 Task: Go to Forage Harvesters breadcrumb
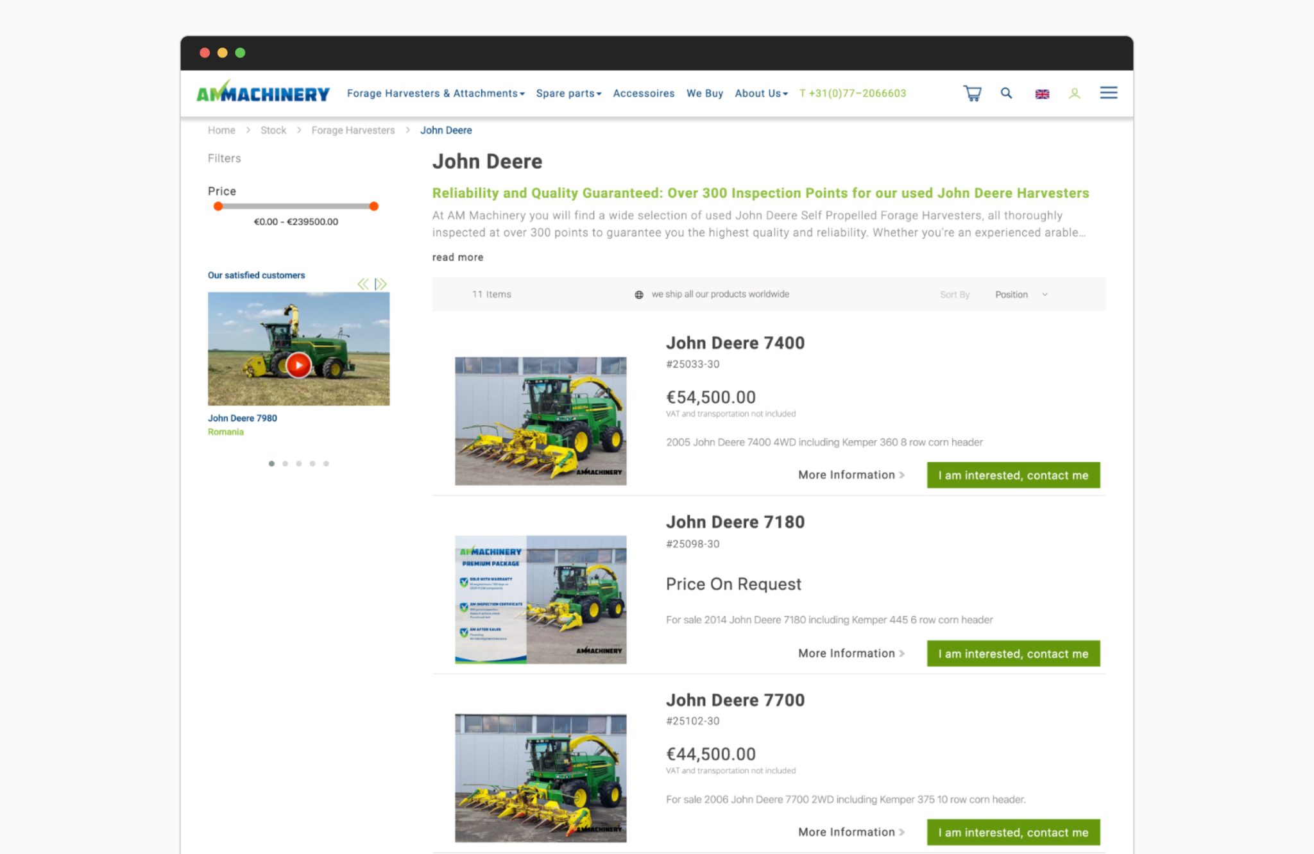[353, 130]
